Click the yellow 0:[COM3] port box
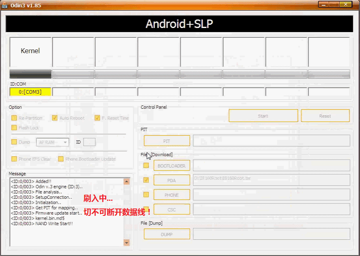Viewport: 360px width, 256px height. click(x=30, y=92)
